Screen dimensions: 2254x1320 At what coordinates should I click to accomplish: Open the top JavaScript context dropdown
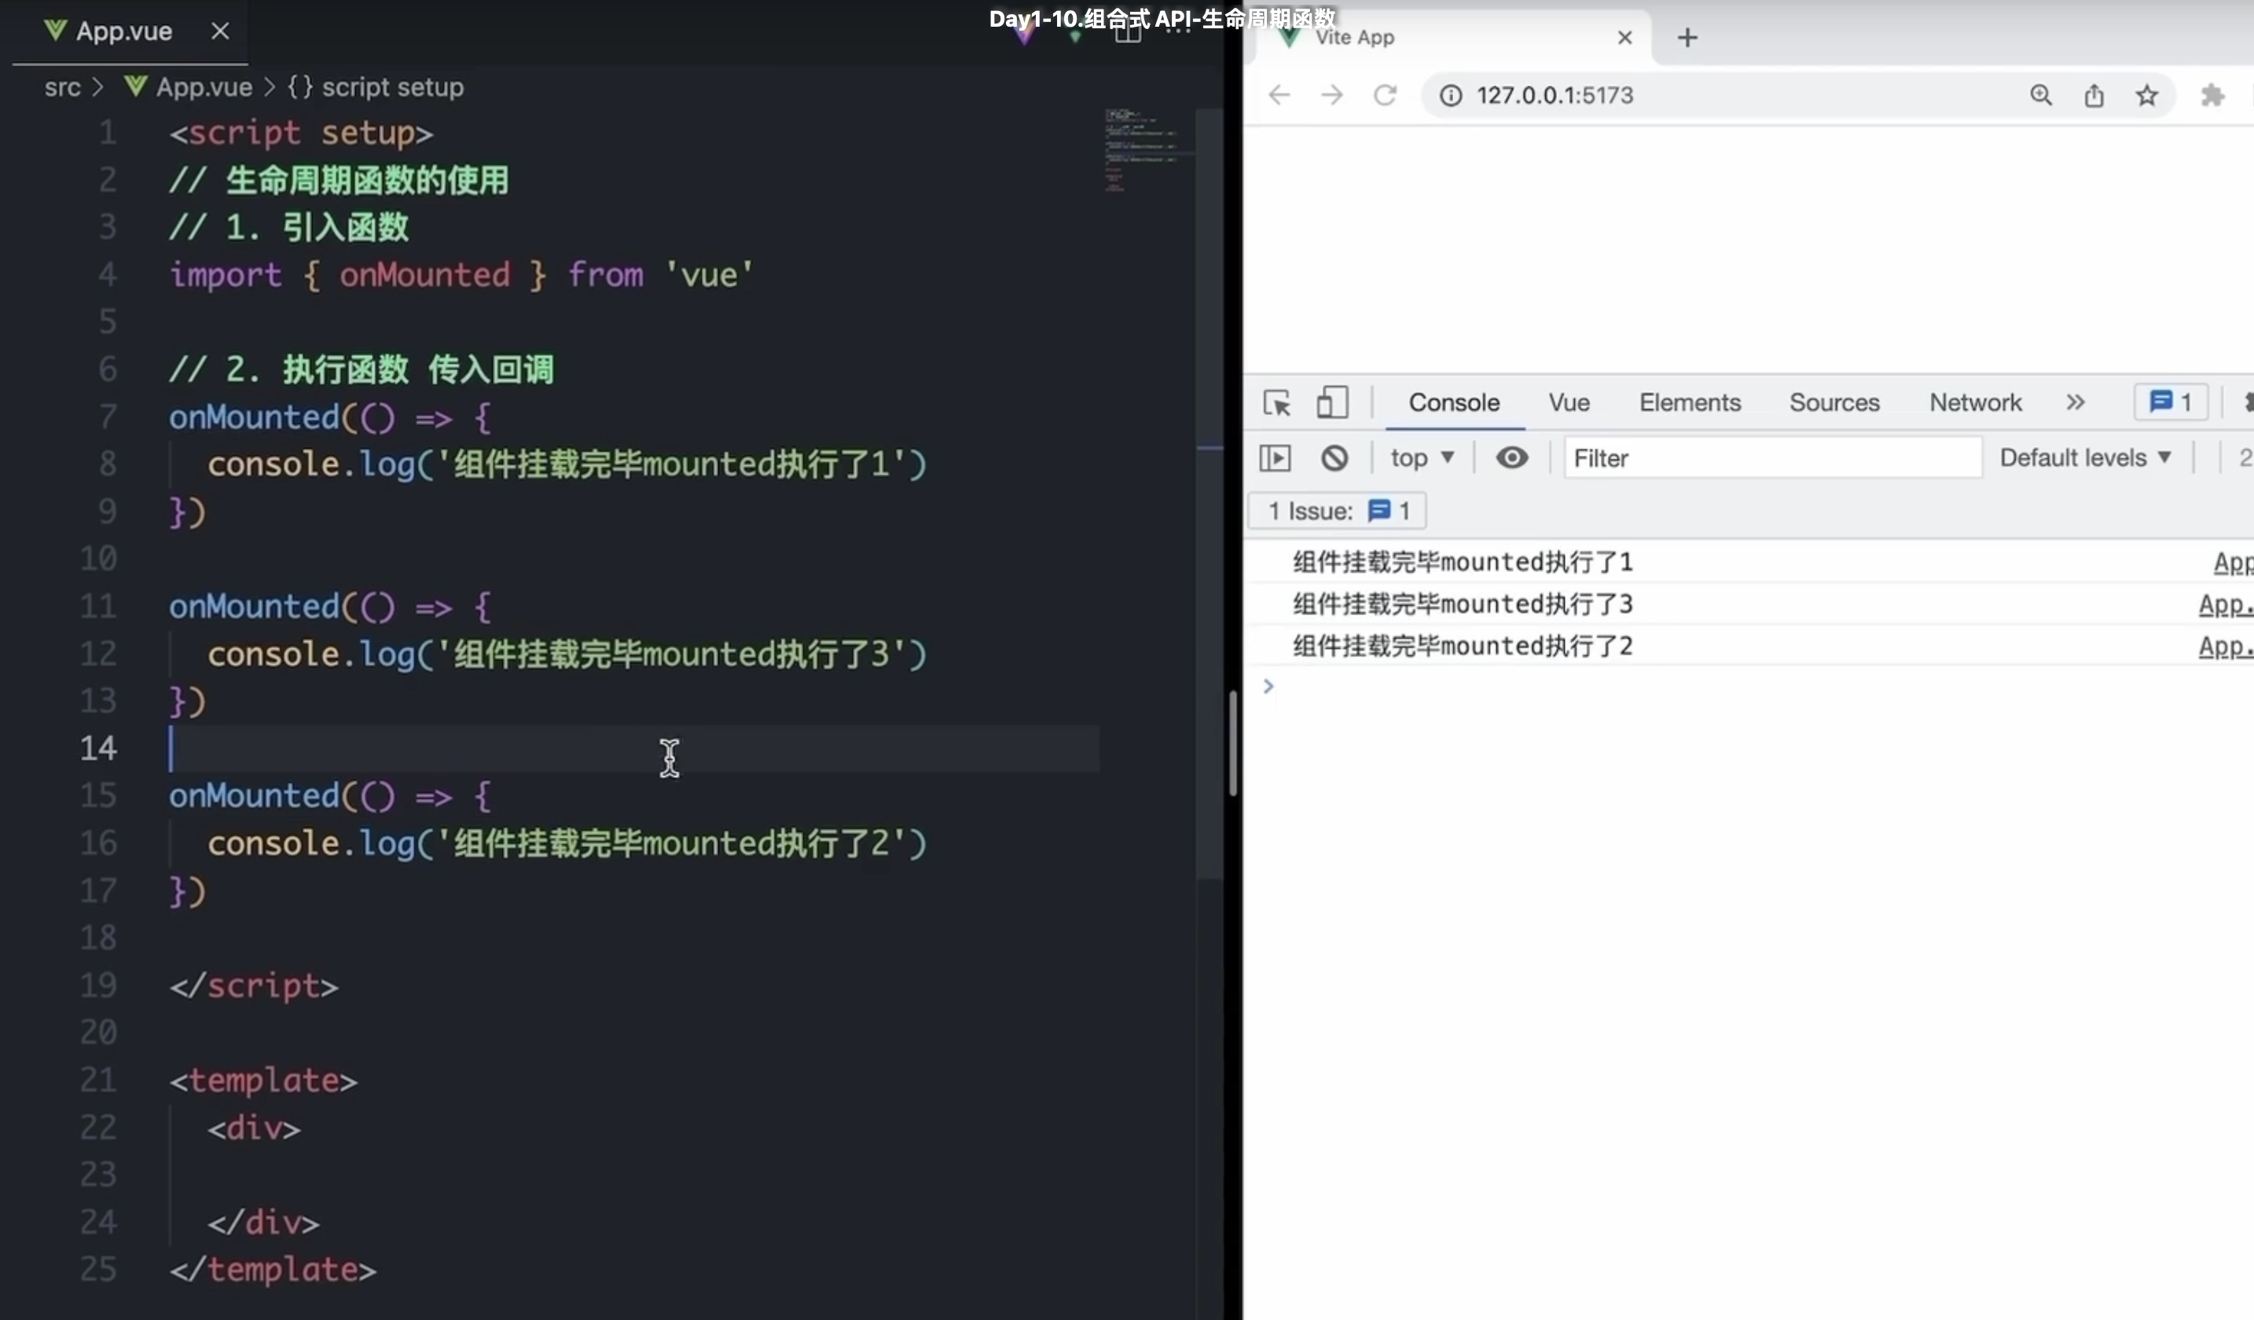coord(1421,458)
